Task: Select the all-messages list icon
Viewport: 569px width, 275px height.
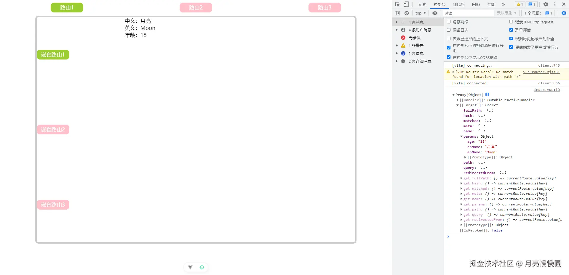Action: [x=403, y=22]
